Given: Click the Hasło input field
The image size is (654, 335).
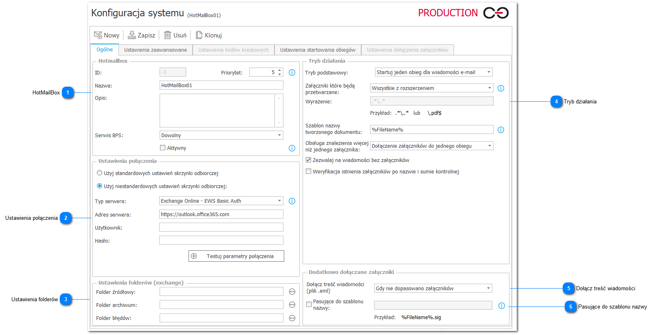Looking at the screenshot, I should tap(222, 241).
